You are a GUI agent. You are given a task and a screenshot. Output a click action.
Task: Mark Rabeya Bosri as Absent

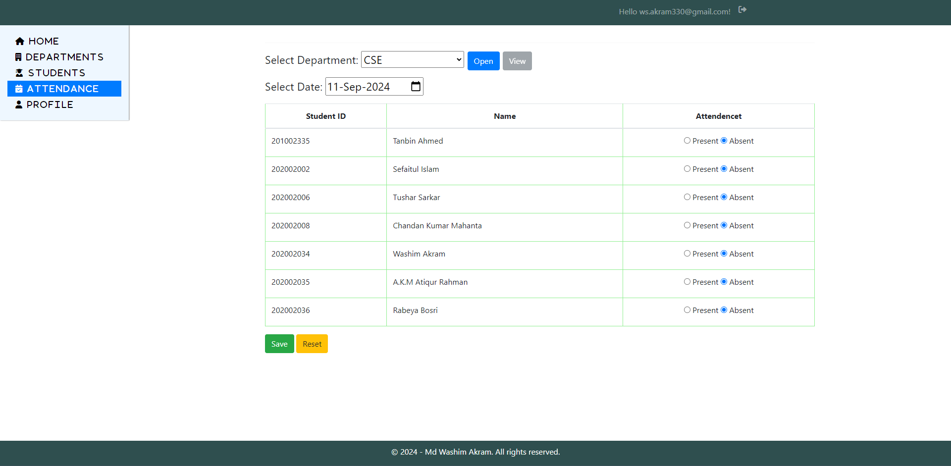point(724,310)
